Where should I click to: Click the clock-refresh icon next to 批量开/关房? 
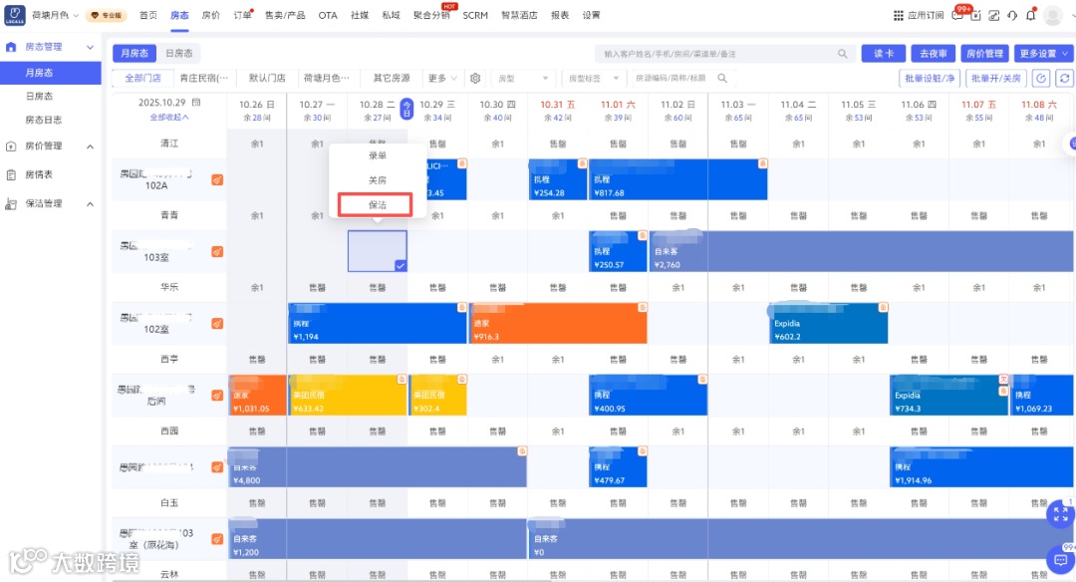tap(1041, 79)
